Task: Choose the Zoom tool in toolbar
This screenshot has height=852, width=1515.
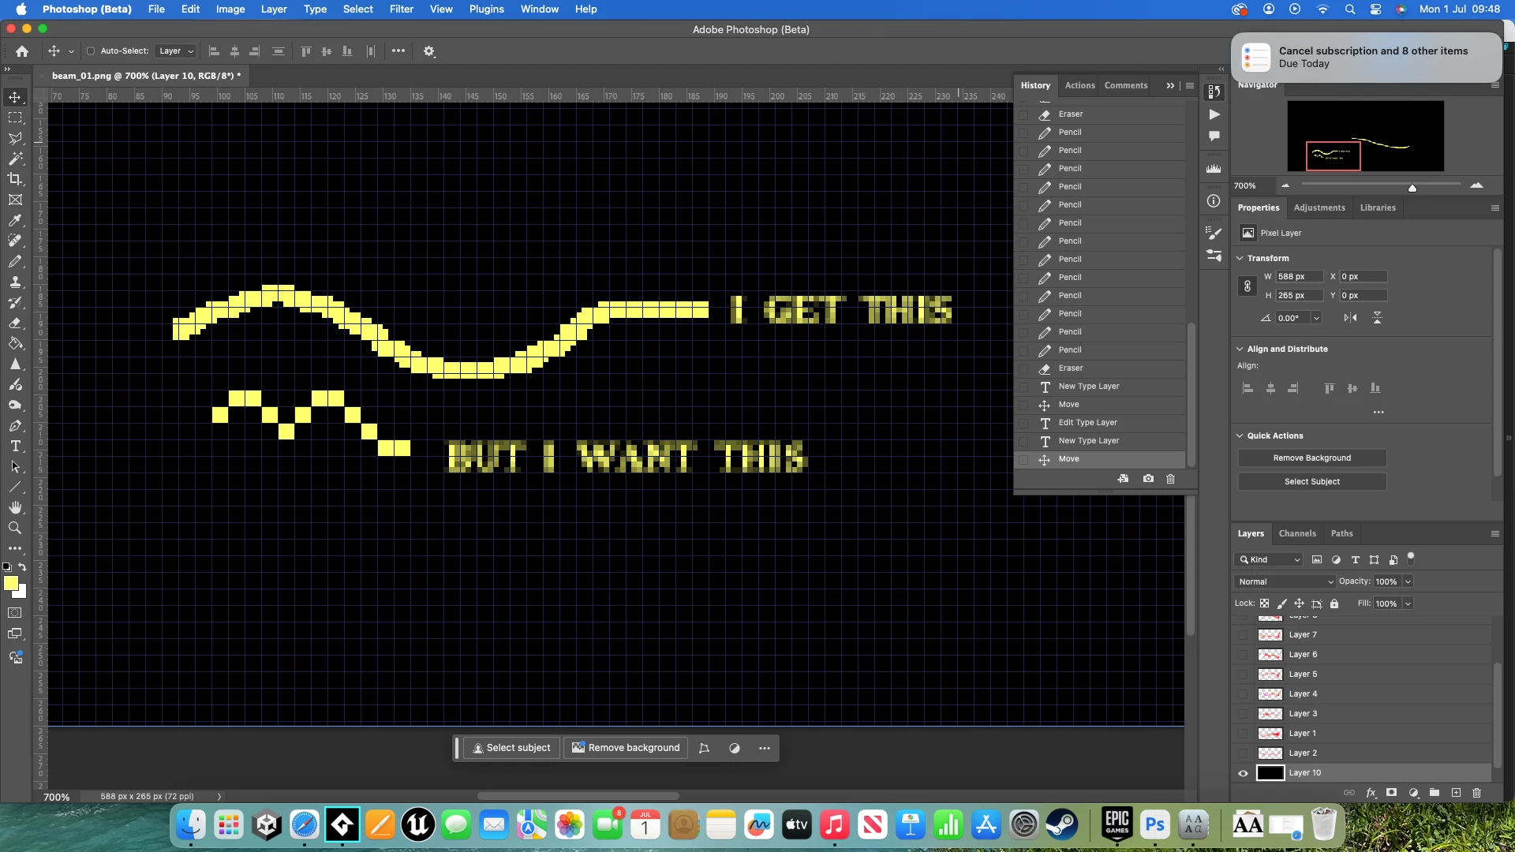Action: 15,528
